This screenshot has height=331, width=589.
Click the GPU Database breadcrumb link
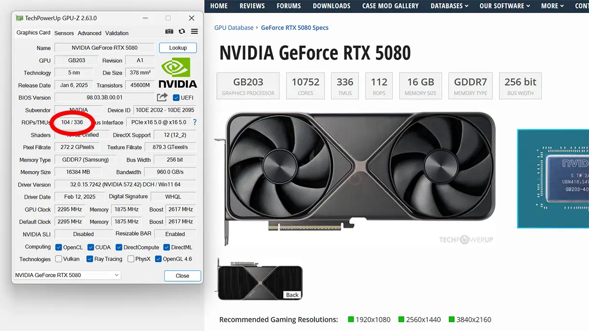point(234,28)
